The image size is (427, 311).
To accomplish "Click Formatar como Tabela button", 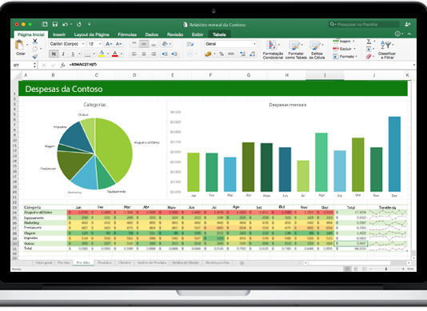I will pyautogui.click(x=296, y=50).
